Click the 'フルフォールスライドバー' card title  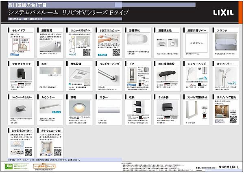80,31
